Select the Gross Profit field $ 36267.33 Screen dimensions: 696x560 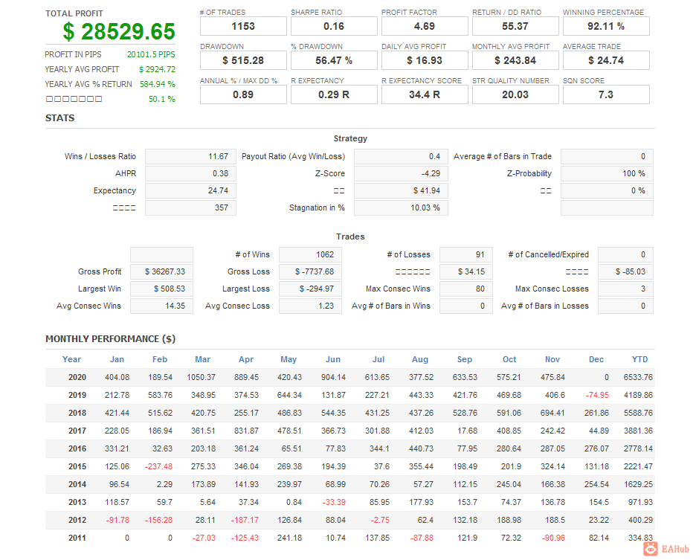tap(161, 271)
